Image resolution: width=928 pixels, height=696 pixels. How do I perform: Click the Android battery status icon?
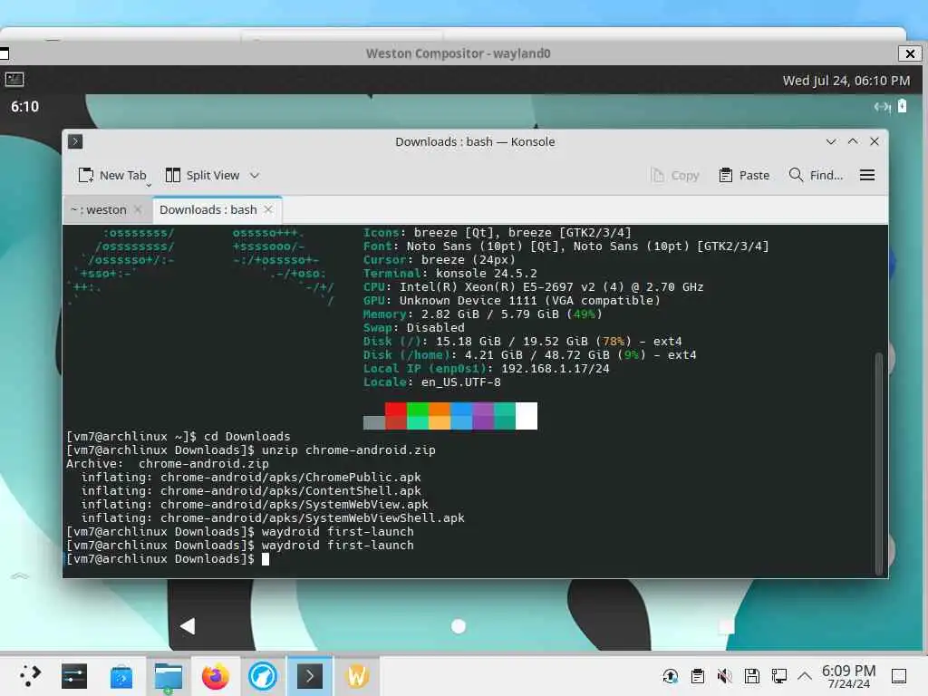pyautogui.click(x=902, y=106)
